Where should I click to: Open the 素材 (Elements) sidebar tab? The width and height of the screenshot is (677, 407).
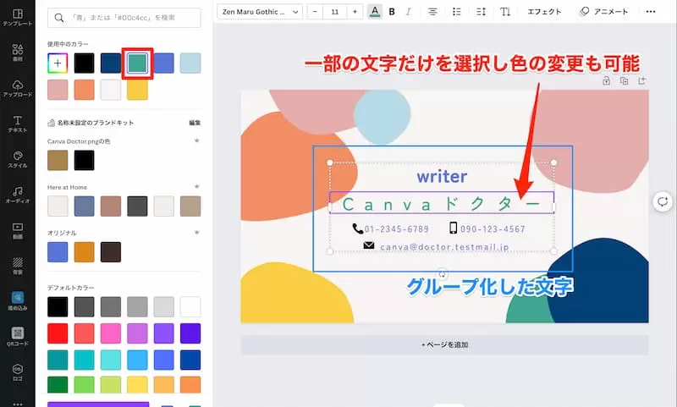click(17, 52)
